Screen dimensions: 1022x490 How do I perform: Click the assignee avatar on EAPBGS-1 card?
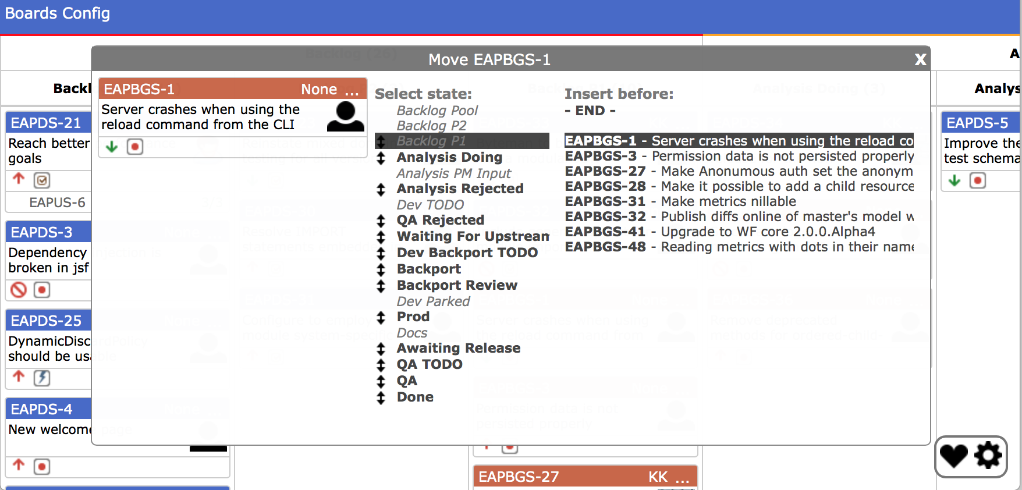tap(346, 116)
